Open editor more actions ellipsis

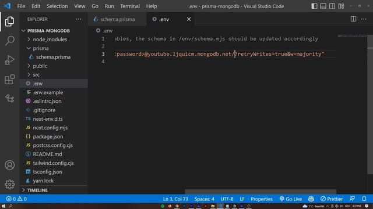[x=364, y=19]
